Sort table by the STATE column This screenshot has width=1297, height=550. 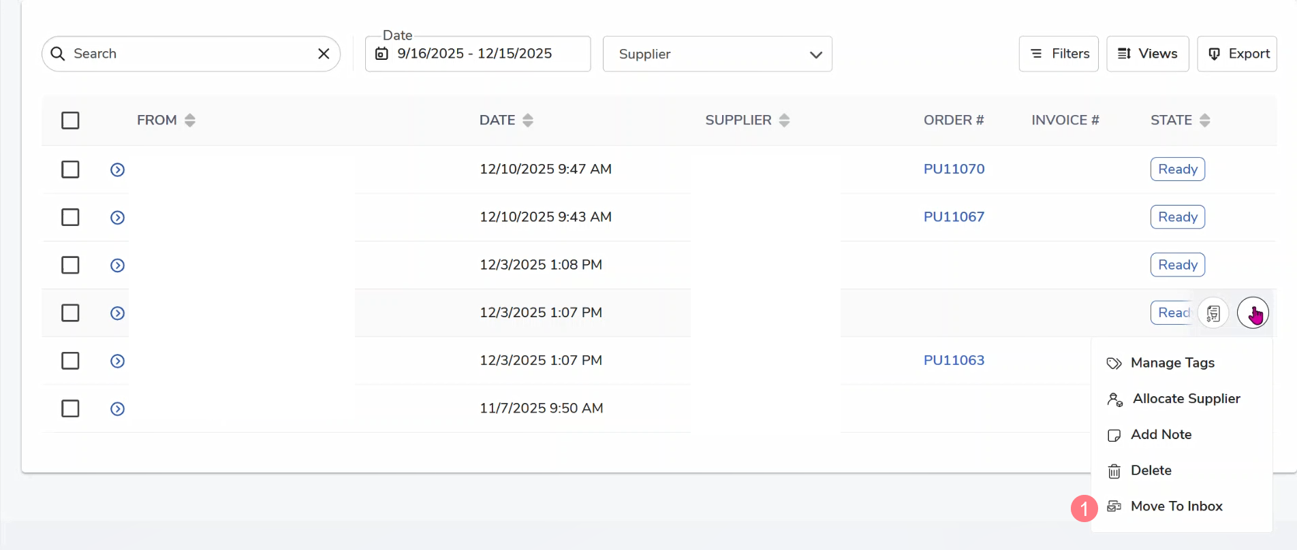tap(1204, 120)
